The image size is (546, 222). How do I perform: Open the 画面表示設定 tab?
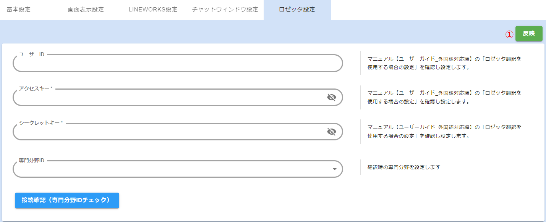pyautogui.click(x=86, y=10)
